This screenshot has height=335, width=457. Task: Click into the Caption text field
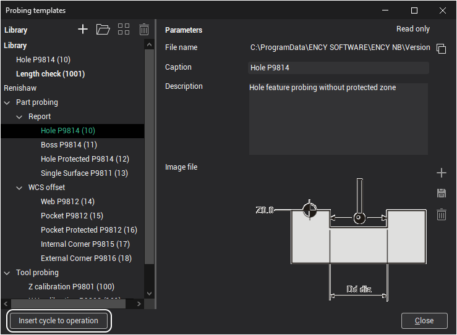pyautogui.click(x=338, y=68)
